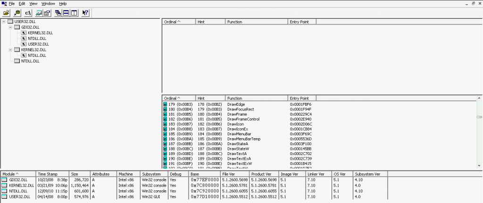
Task: Activate the context help arrow-question icon
Action: tap(85, 13)
